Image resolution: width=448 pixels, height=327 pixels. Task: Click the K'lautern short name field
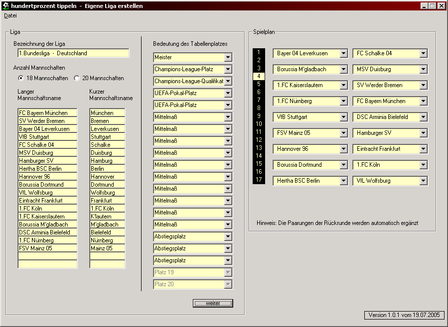click(107, 217)
